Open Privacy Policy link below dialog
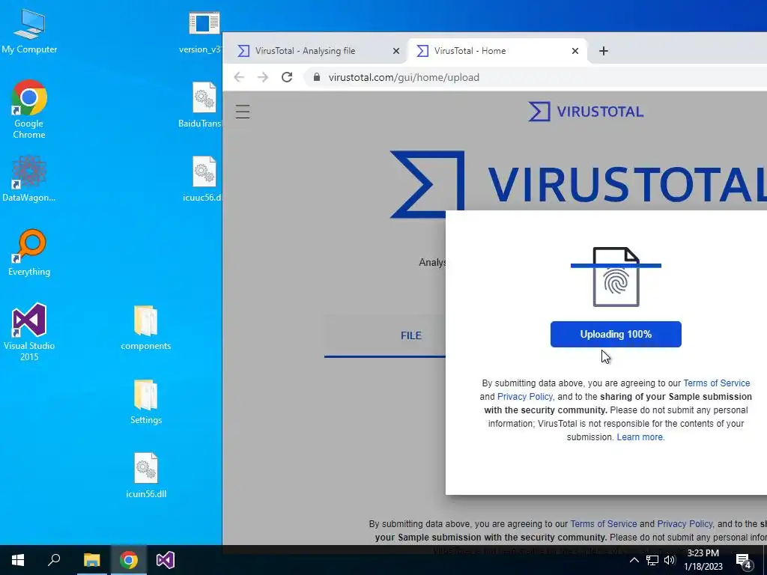 (x=685, y=524)
